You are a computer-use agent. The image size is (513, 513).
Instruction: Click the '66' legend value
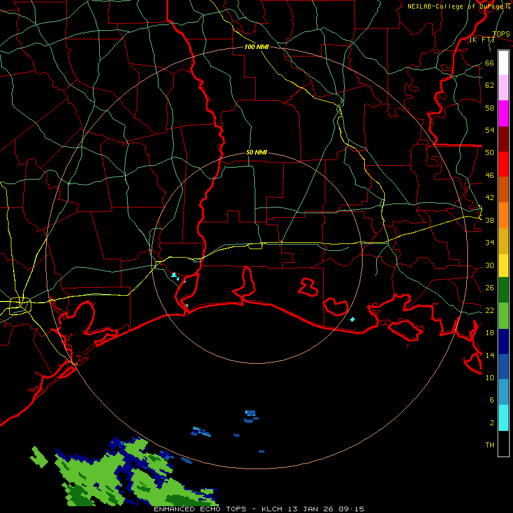pos(490,63)
